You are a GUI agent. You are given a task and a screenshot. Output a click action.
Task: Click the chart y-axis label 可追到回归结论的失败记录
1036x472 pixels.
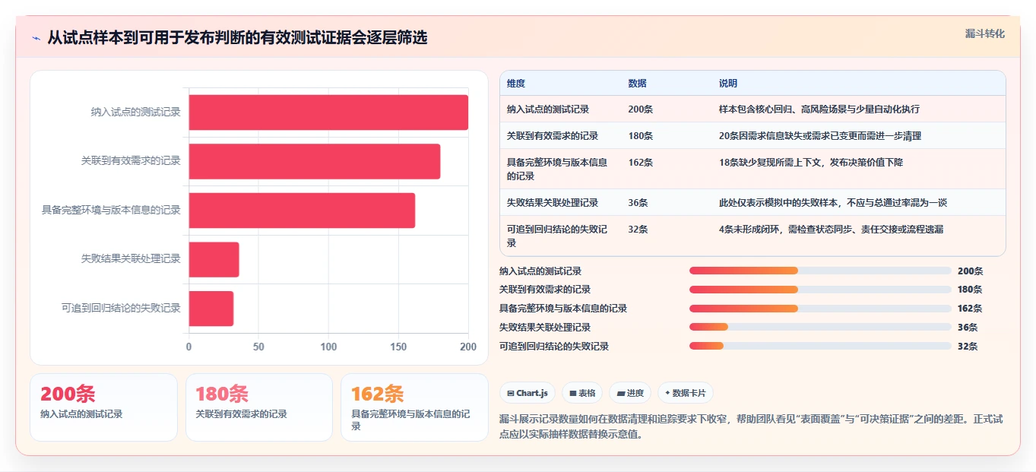tap(121, 308)
